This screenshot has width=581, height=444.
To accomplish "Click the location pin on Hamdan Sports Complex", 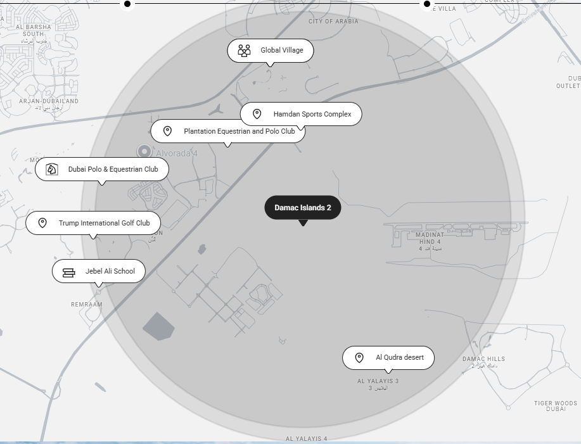I will click(257, 114).
